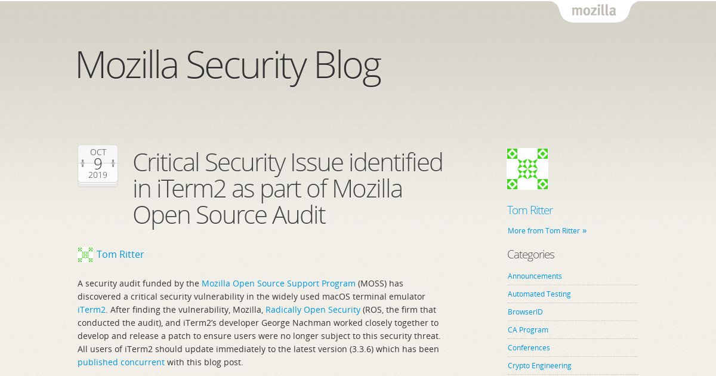Open the Tom Ritter name link in the sidebar
The height and width of the screenshot is (376, 716).
(x=530, y=210)
